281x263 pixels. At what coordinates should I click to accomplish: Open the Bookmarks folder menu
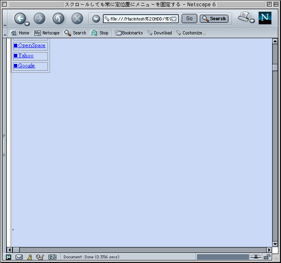129,33
